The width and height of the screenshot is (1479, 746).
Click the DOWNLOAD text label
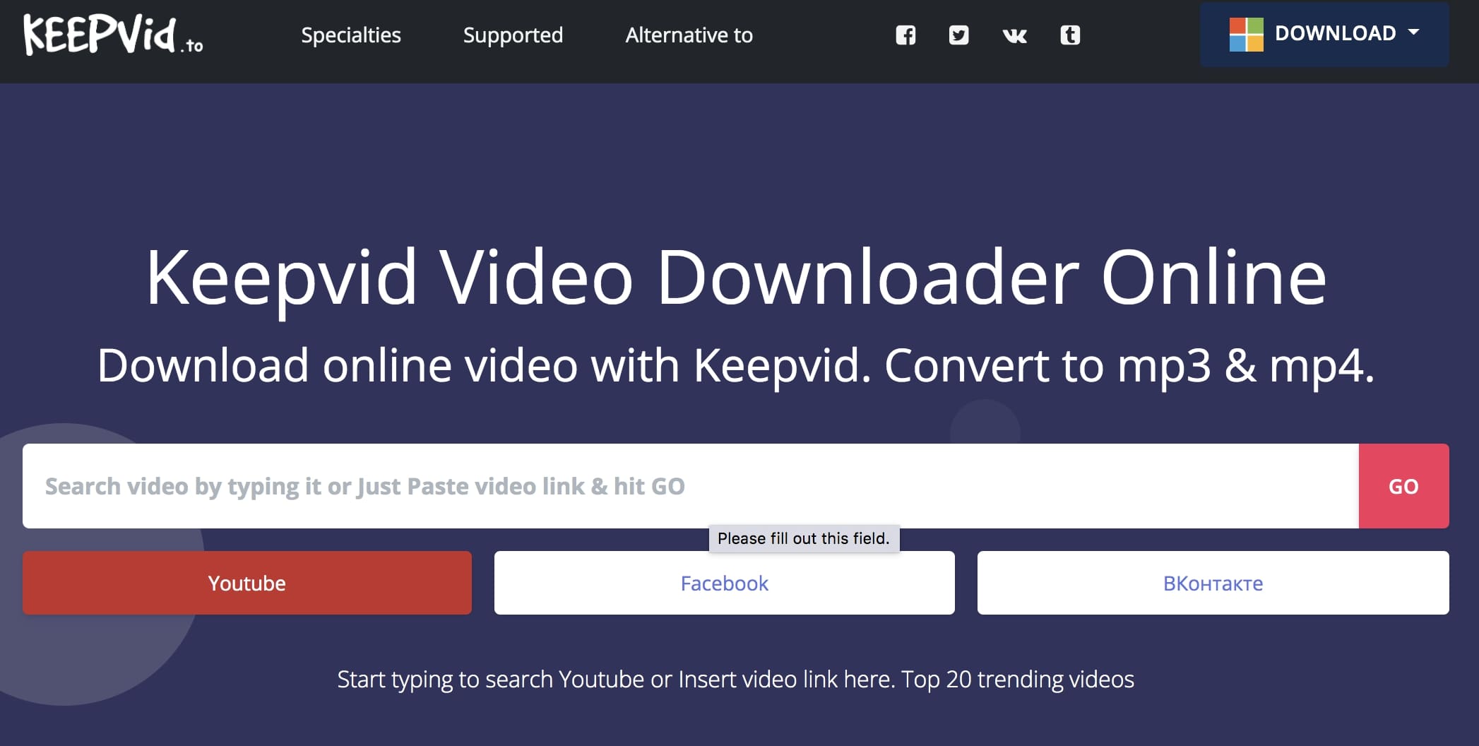click(1335, 33)
